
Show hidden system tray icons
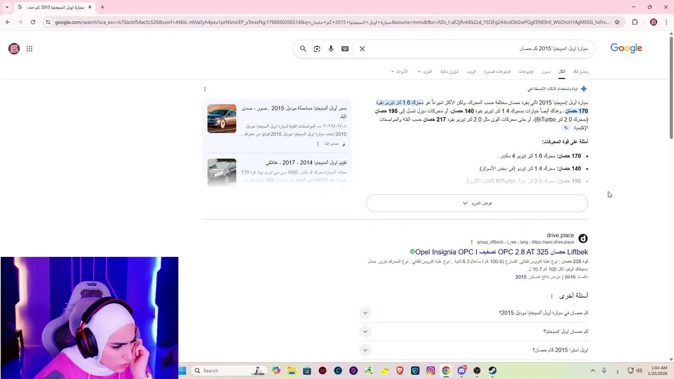pos(592,371)
